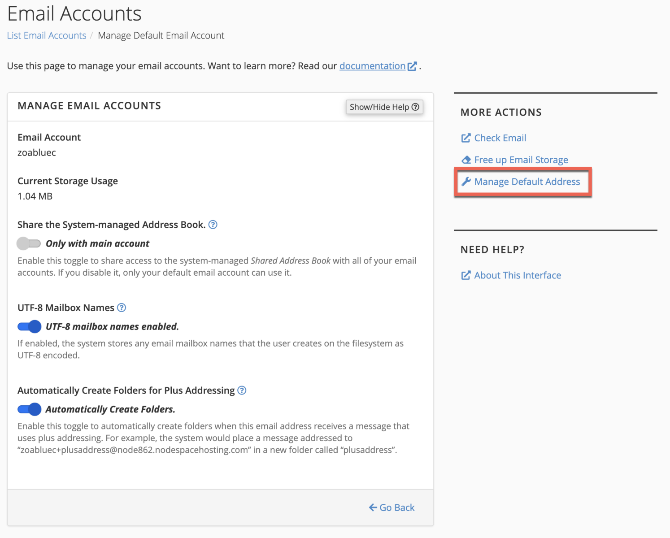Viewport: 670px width, 538px height.
Task: Click help icon next to Share Address Book
Action: (213, 225)
